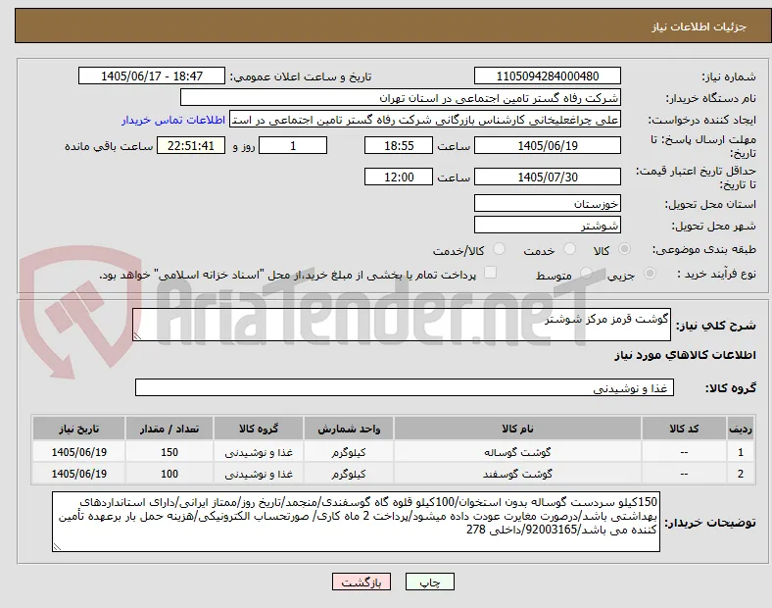Click کیلوگرم unit in گوشت گوسفند row
772x608 pixels.
click(x=349, y=474)
